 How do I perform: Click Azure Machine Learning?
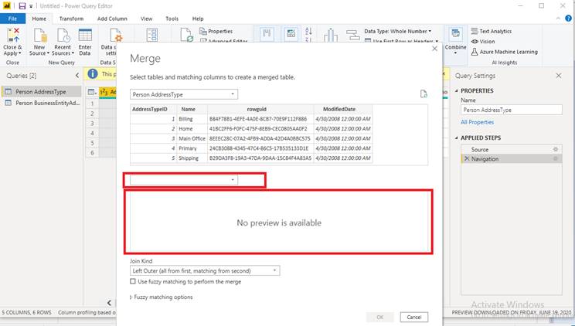coord(504,52)
